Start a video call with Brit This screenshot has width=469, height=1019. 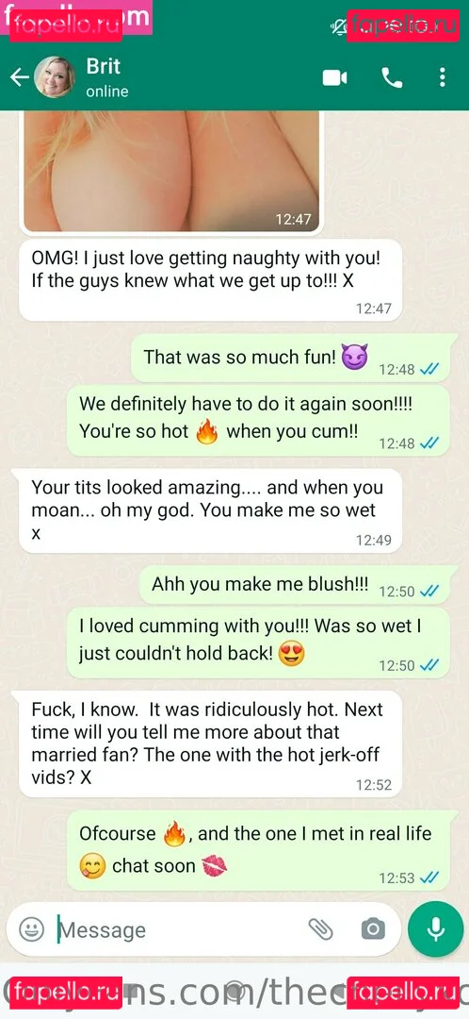click(x=334, y=78)
